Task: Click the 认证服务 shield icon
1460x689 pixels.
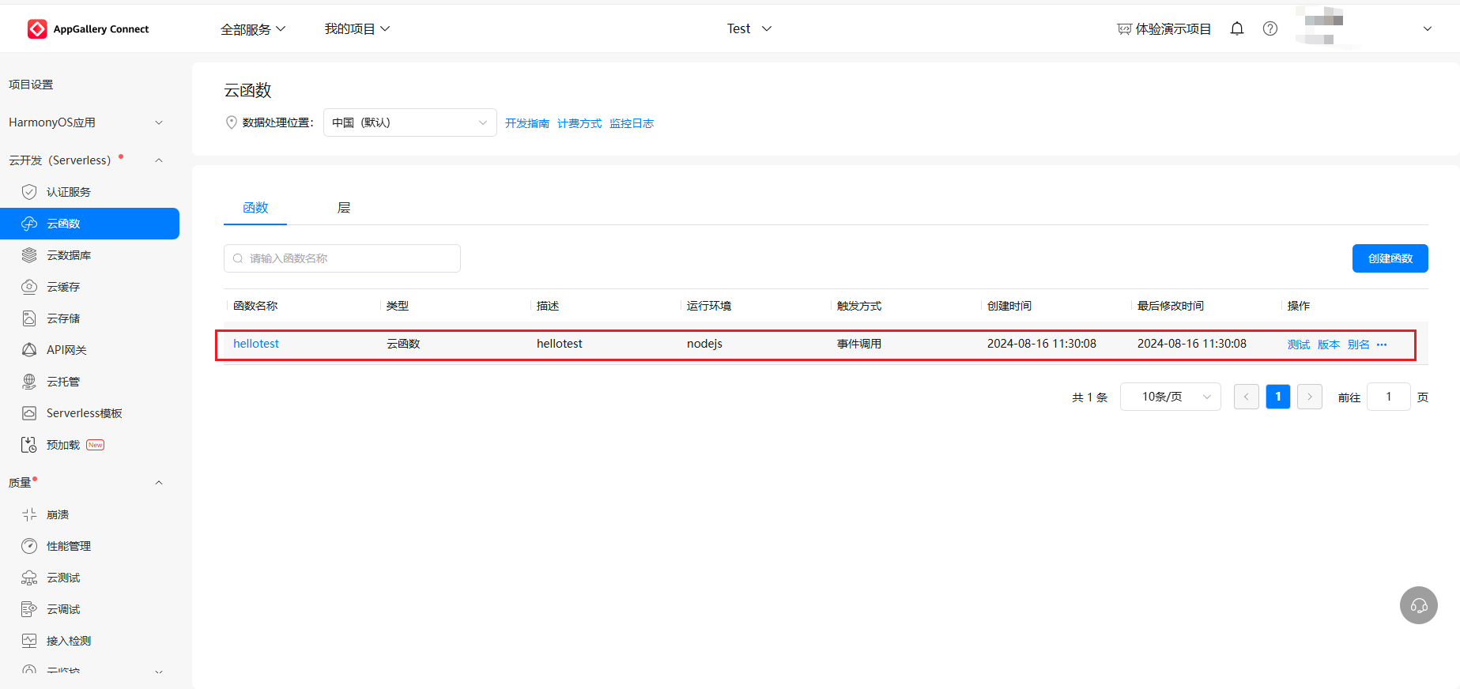Action: 29,192
